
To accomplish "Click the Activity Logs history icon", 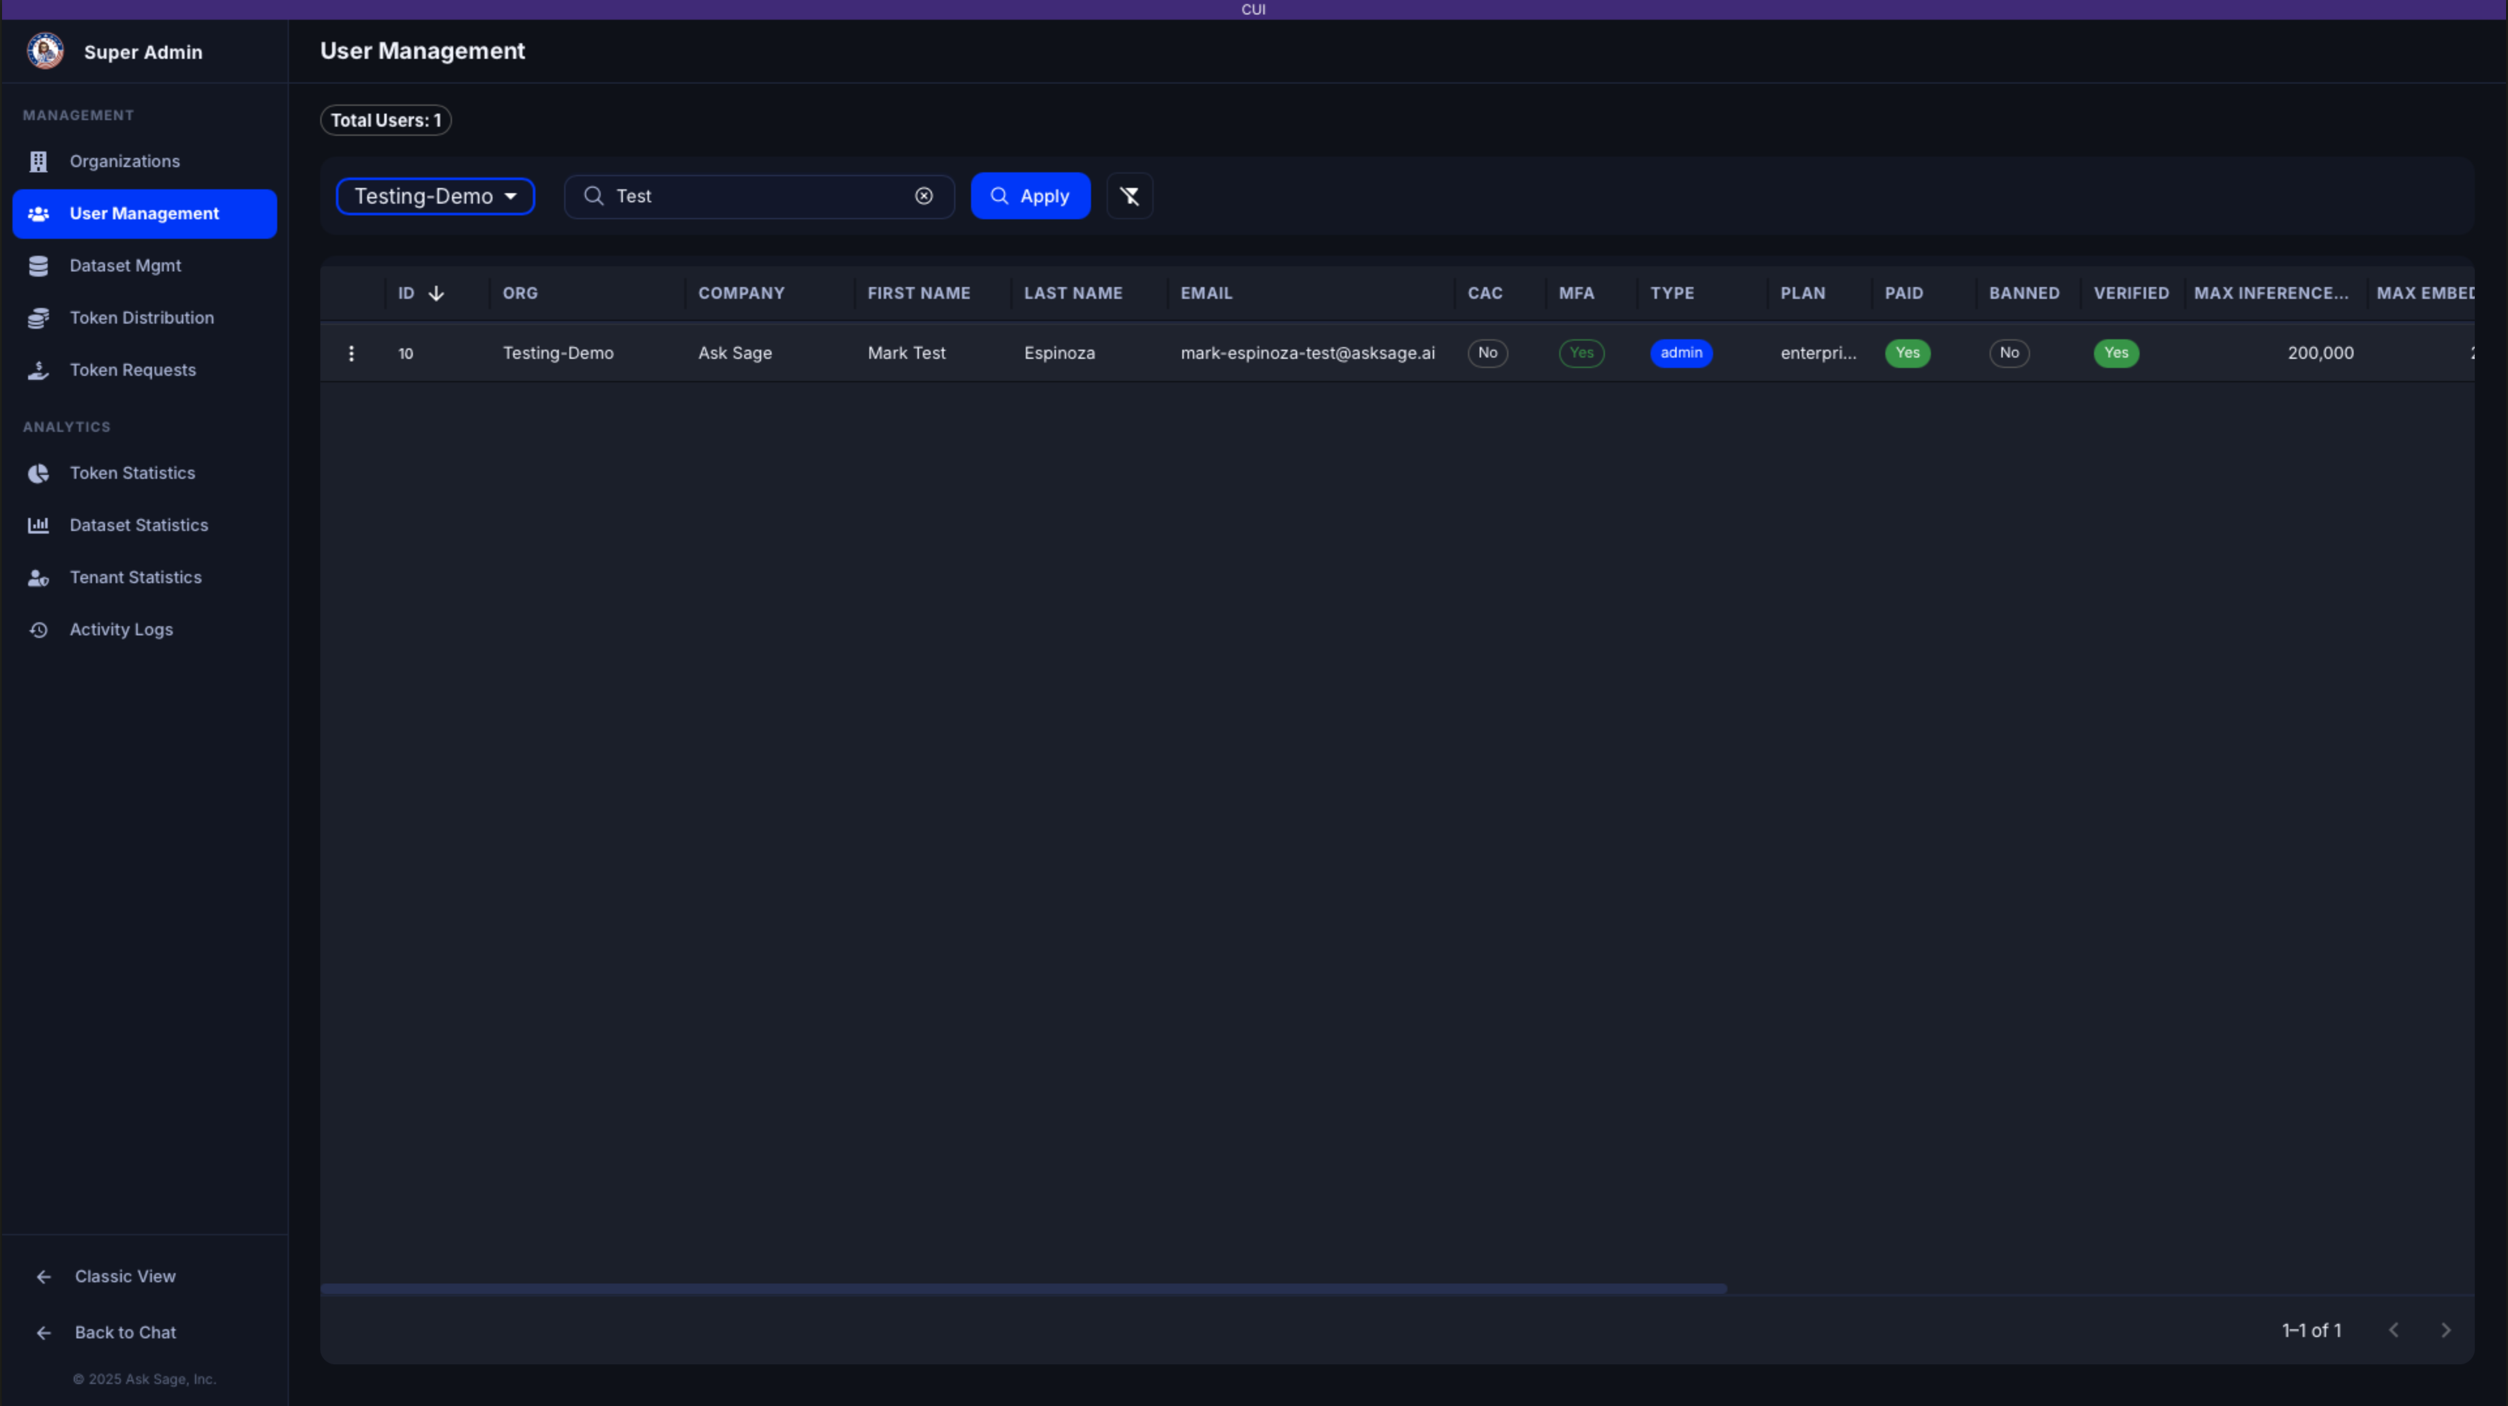I will tap(38, 630).
